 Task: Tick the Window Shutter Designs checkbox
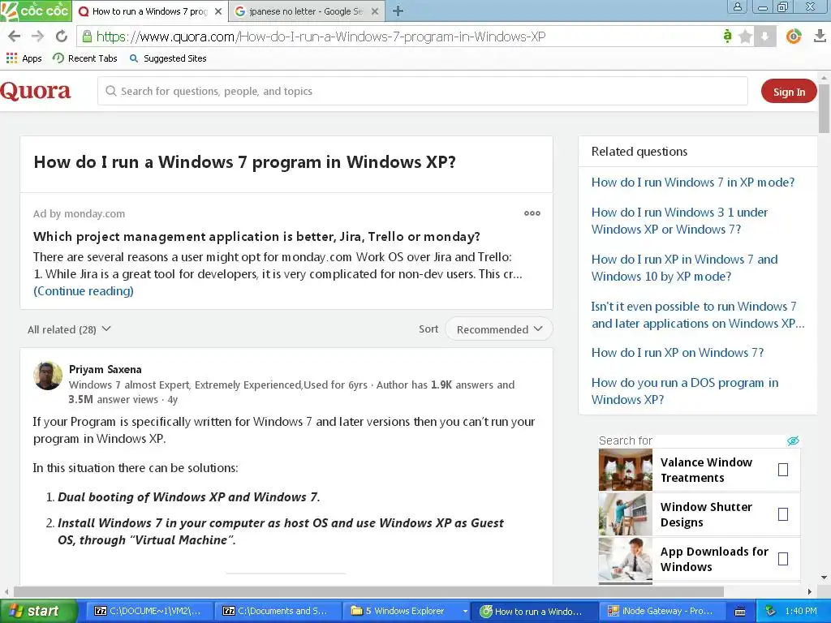tap(783, 514)
